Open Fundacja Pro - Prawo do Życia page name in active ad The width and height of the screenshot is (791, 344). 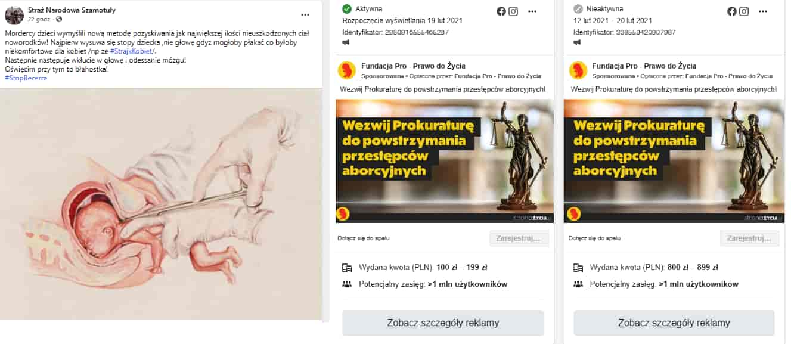(x=414, y=66)
